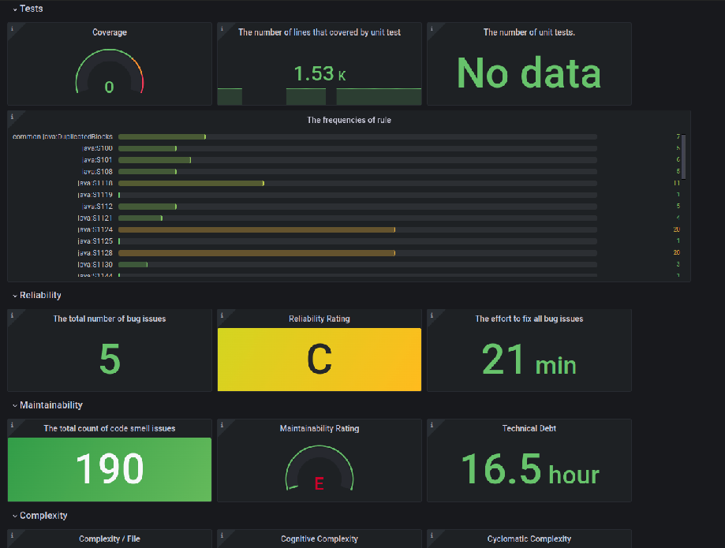Open the Coverage panel title menu
The width and height of the screenshot is (725, 548).
point(110,32)
